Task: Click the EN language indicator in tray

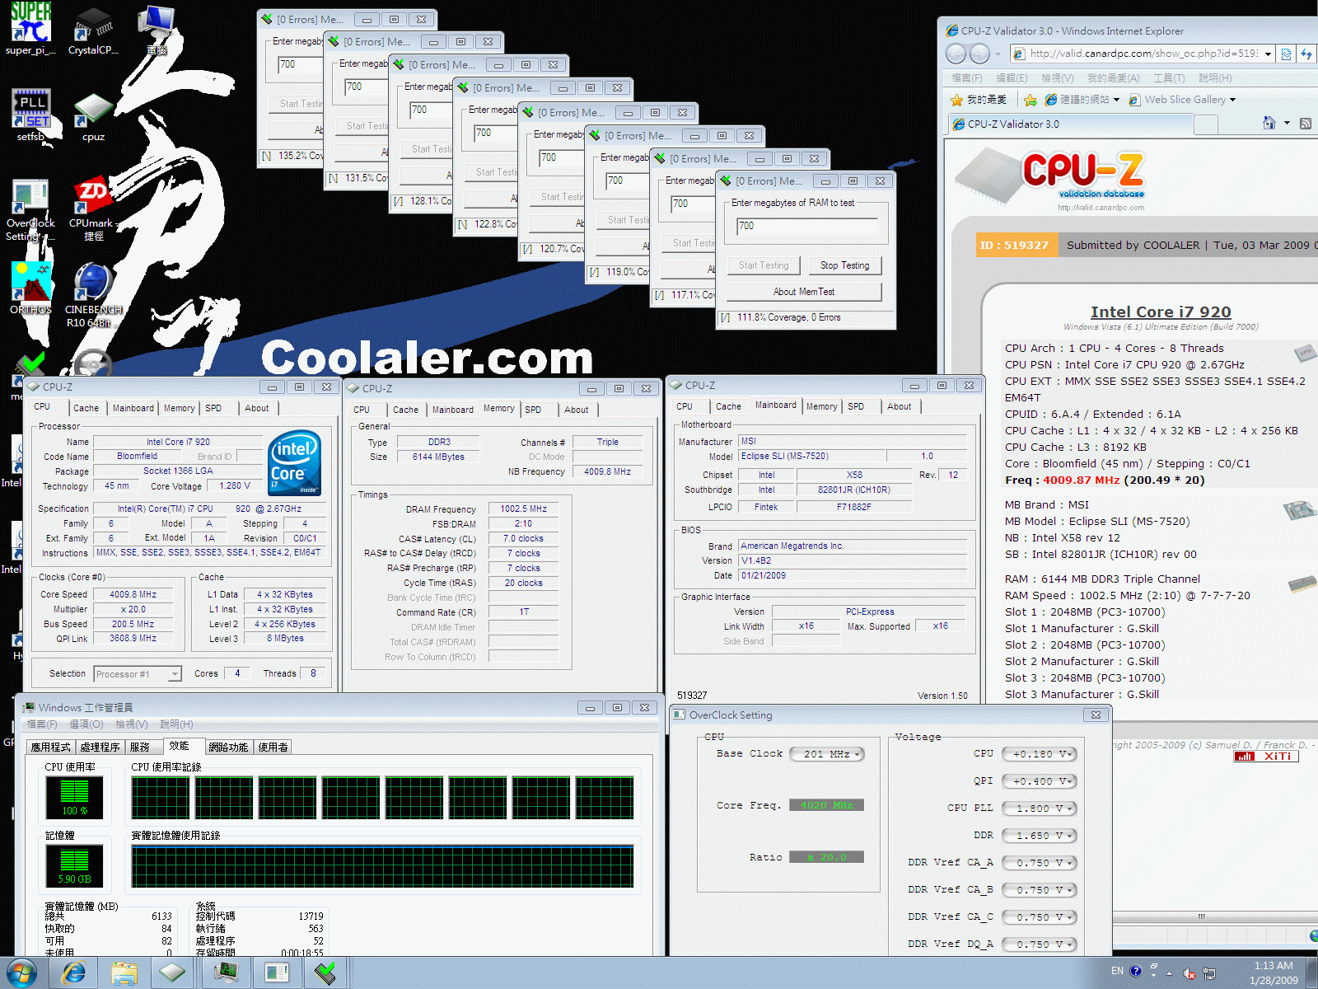Action: (1117, 971)
